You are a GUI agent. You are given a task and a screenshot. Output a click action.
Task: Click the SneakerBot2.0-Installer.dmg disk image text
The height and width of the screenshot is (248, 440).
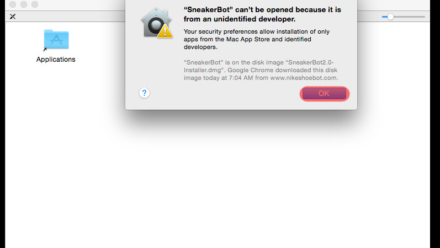coord(259,66)
